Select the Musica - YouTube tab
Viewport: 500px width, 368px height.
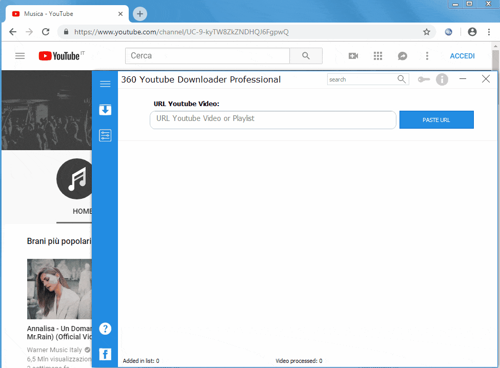67,14
